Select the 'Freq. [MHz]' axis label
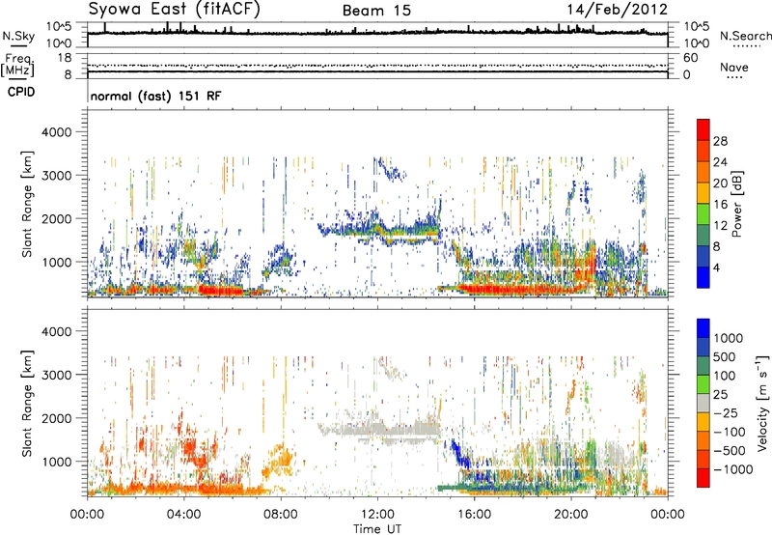 click(17, 65)
